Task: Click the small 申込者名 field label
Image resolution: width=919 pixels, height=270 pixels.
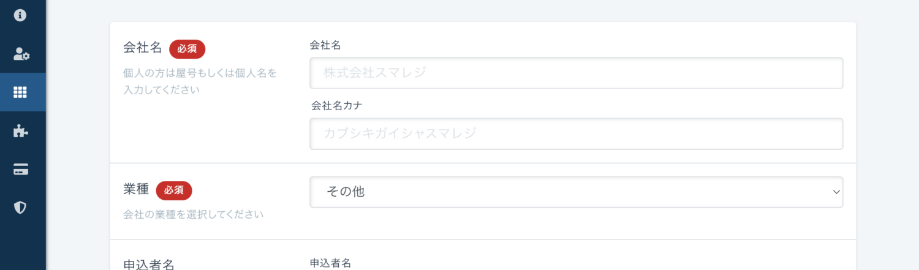Action: point(331,263)
